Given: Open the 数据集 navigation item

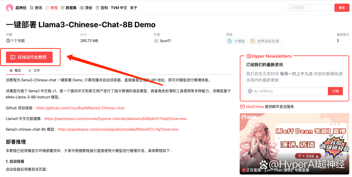Looking at the screenshot, I should click(x=69, y=8).
